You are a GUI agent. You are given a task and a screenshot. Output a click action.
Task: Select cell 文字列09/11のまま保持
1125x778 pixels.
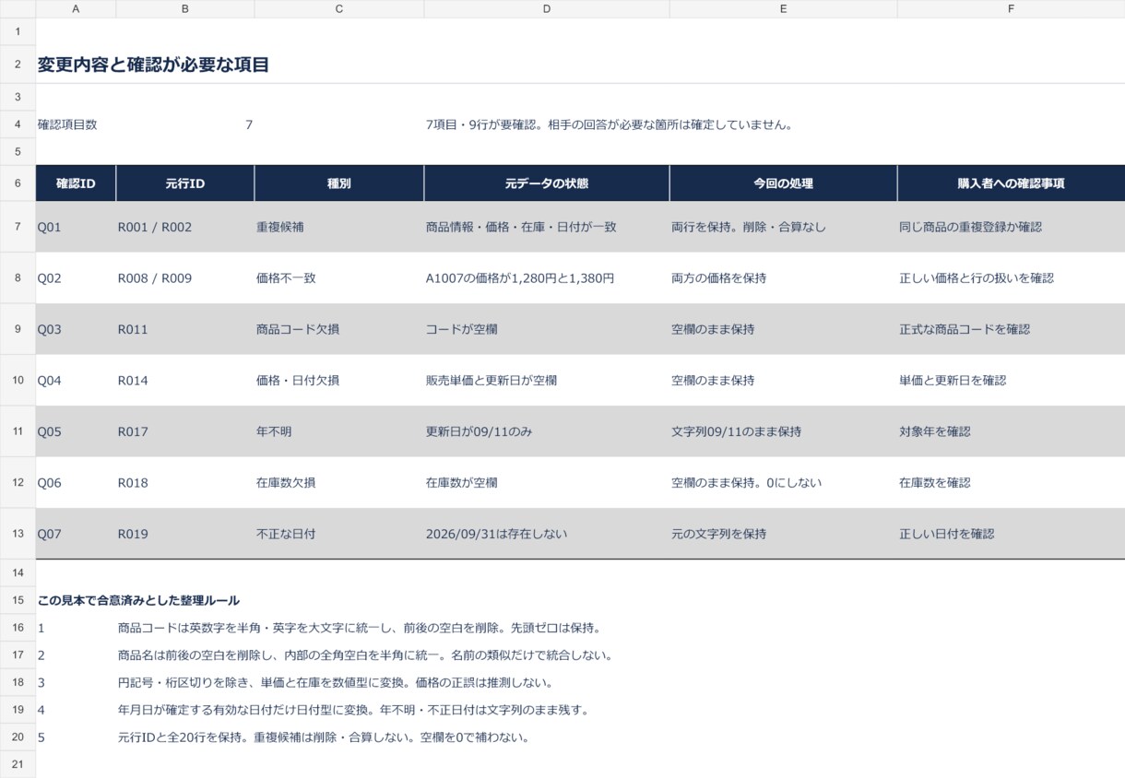pyautogui.click(x=783, y=431)
